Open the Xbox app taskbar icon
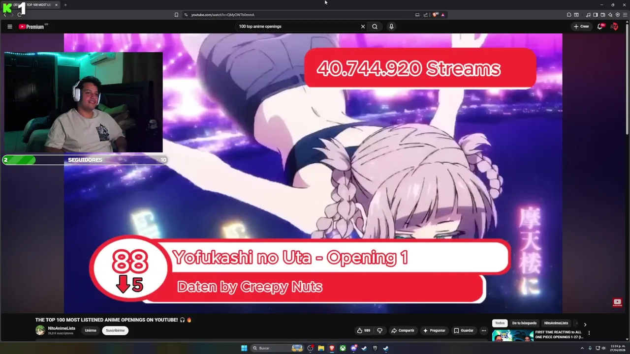 (343, 348)
